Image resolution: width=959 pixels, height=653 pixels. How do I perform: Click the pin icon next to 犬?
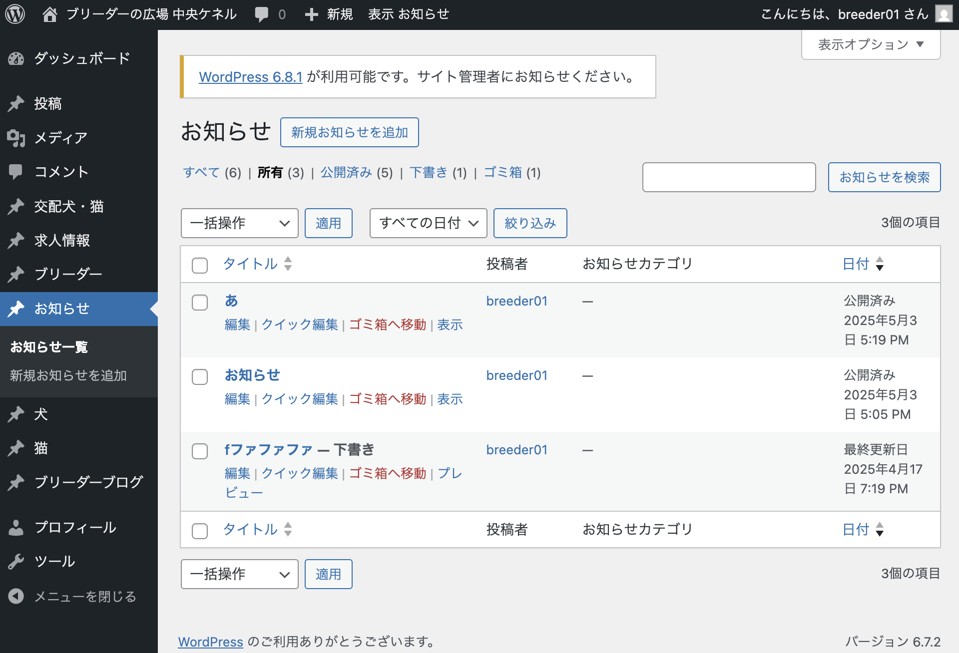(16, 414)
